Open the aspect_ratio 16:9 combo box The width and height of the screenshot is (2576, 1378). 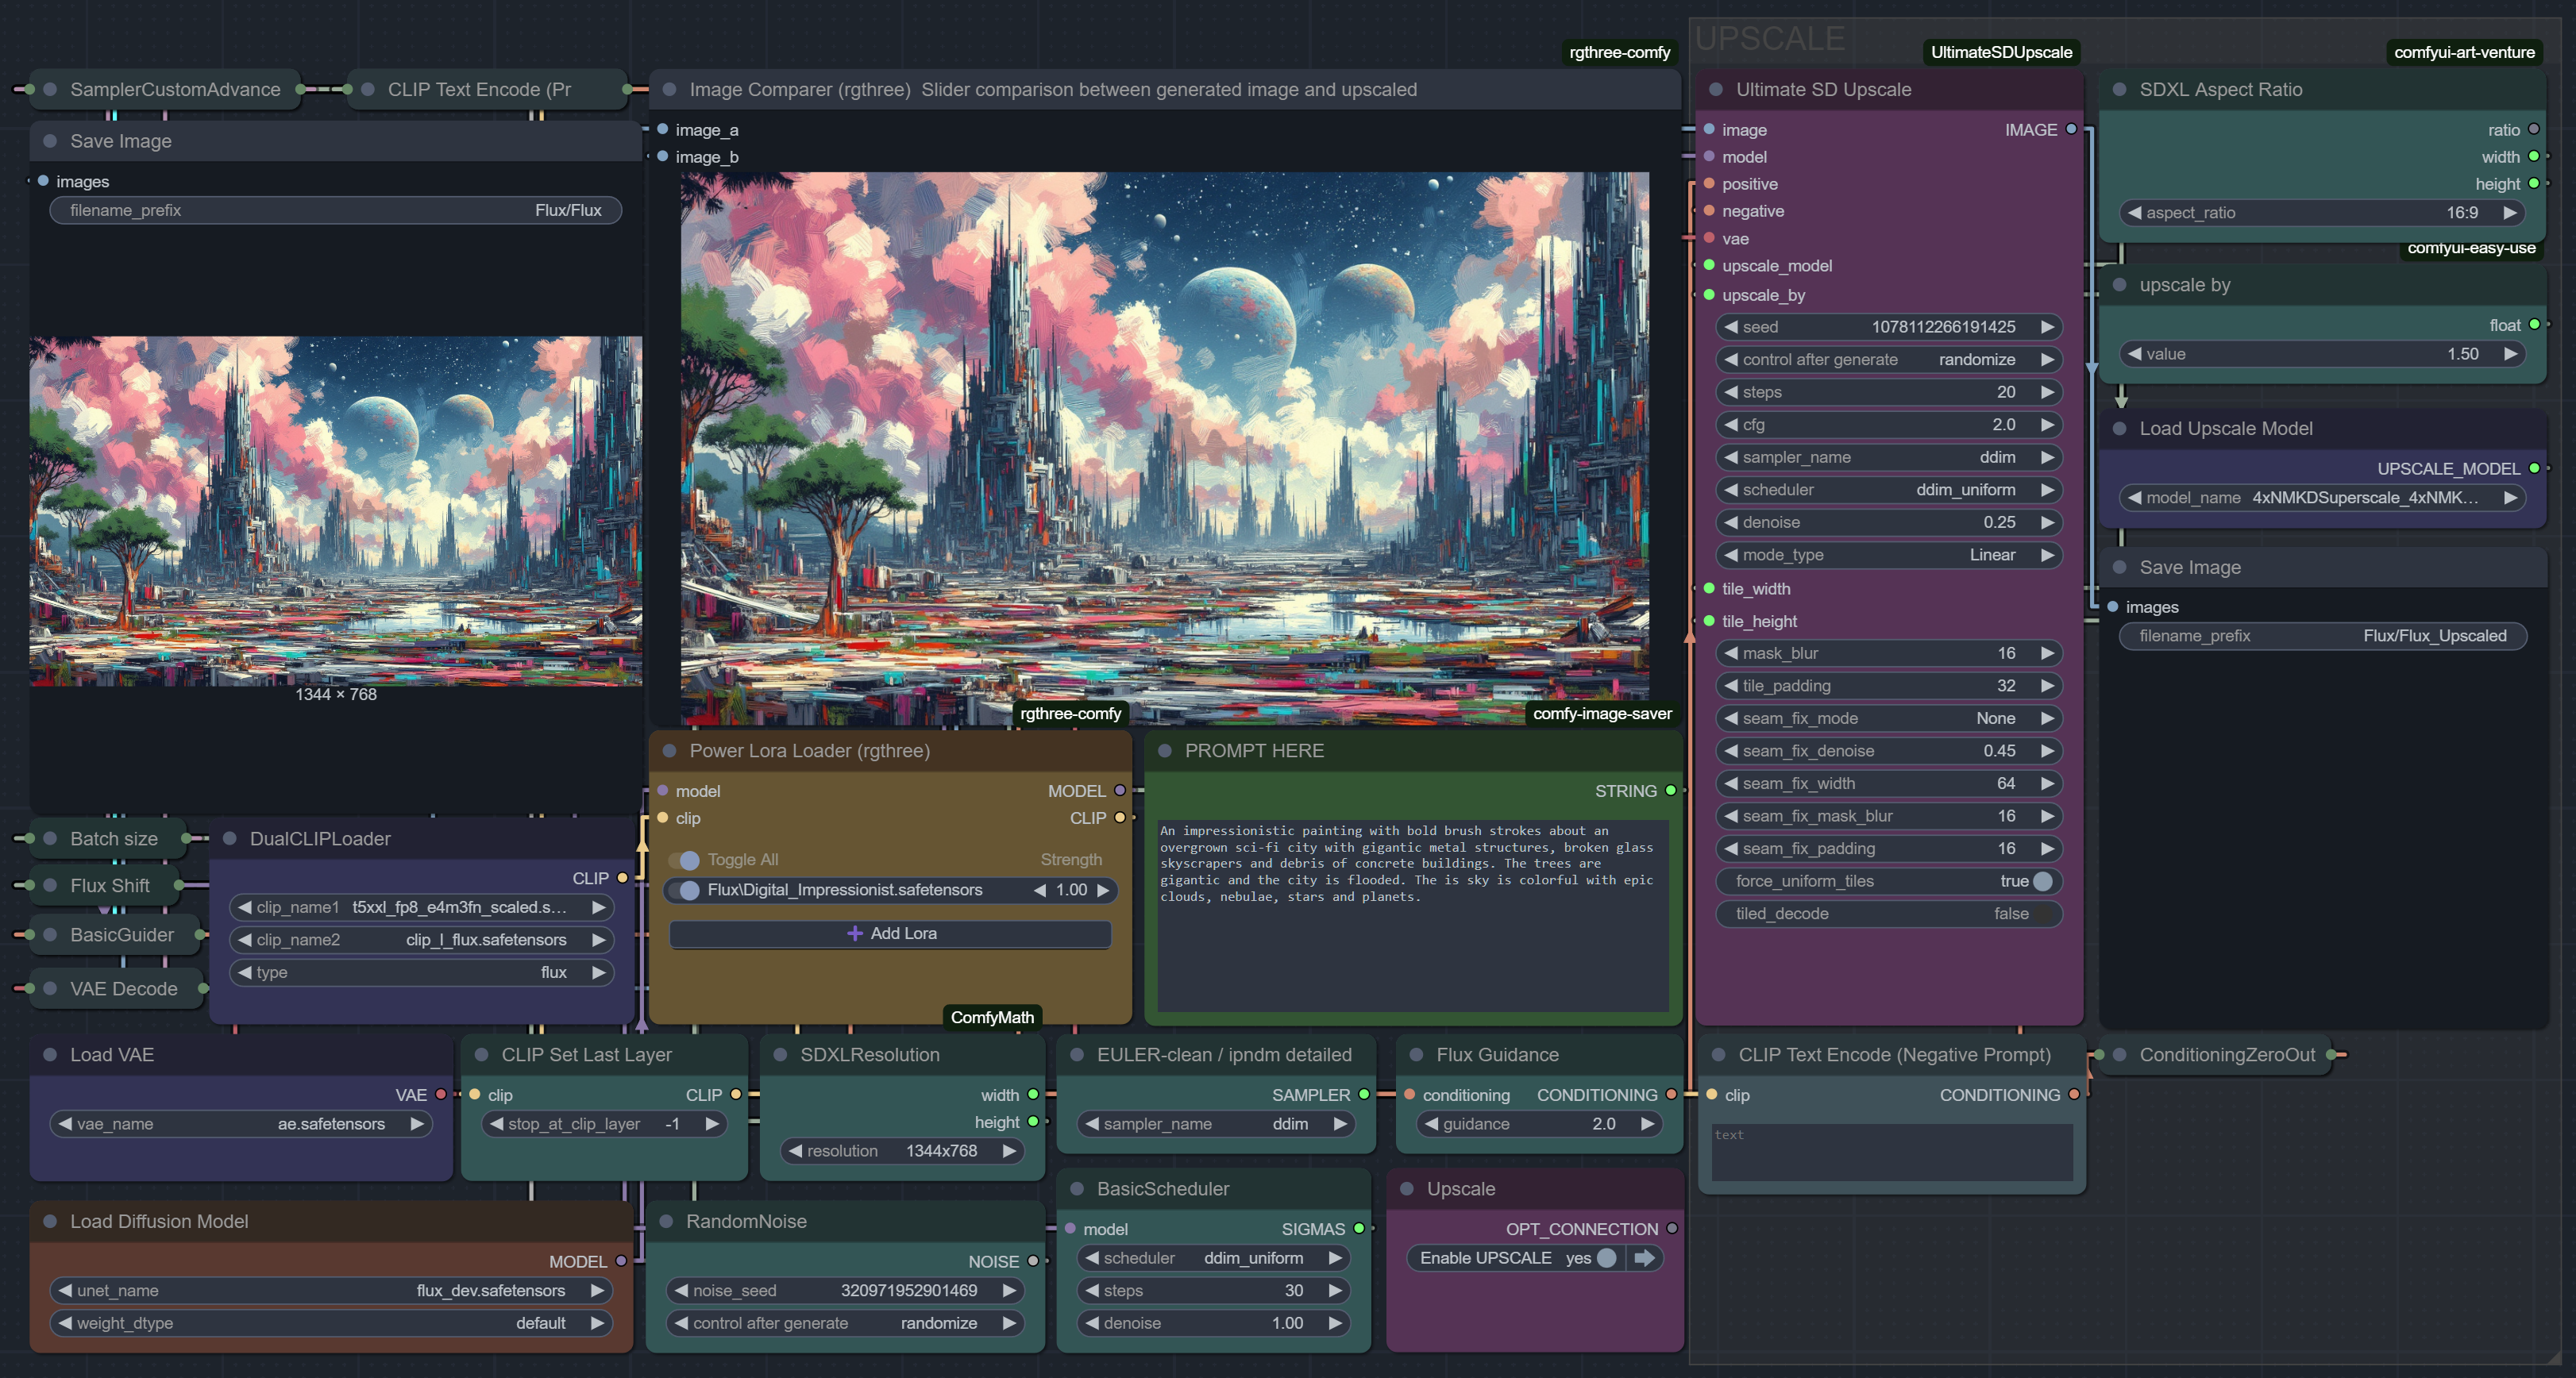point(2320,213)
